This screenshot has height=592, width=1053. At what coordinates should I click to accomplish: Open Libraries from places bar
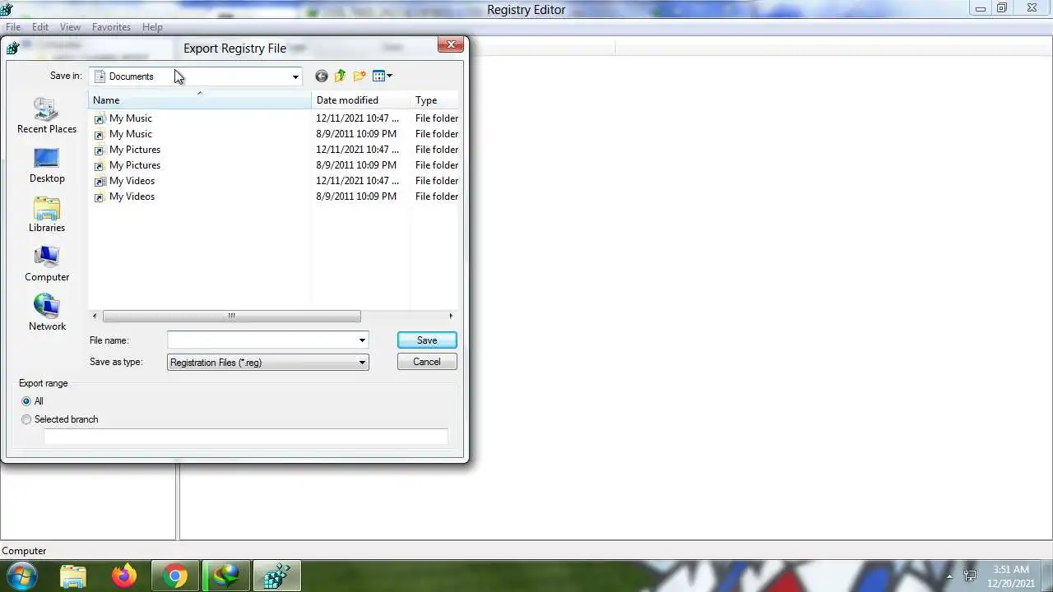tap(47, 215)
